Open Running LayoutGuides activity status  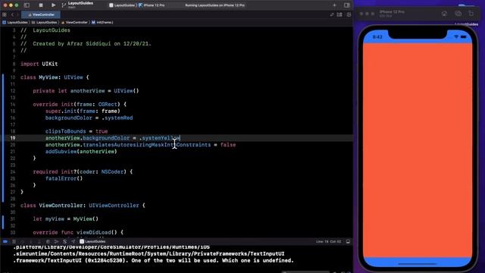tap(214, 5)
